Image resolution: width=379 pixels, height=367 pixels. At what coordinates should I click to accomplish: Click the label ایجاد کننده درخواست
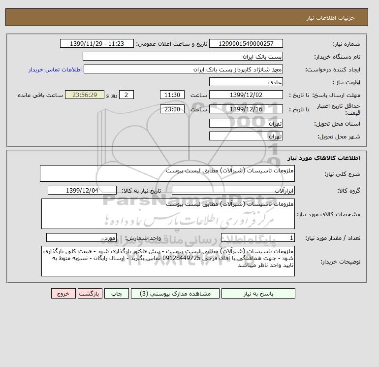coord(333,69)
